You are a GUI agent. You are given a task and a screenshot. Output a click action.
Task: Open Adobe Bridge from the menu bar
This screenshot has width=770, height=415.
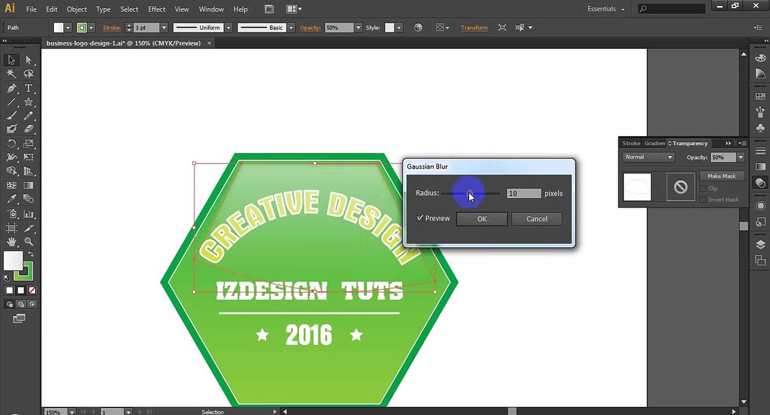(269, 9)
